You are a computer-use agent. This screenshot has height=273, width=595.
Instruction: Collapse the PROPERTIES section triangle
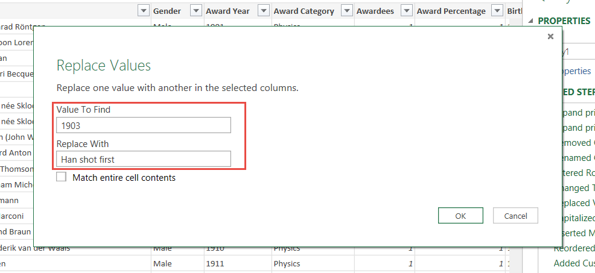coord(531,21)
